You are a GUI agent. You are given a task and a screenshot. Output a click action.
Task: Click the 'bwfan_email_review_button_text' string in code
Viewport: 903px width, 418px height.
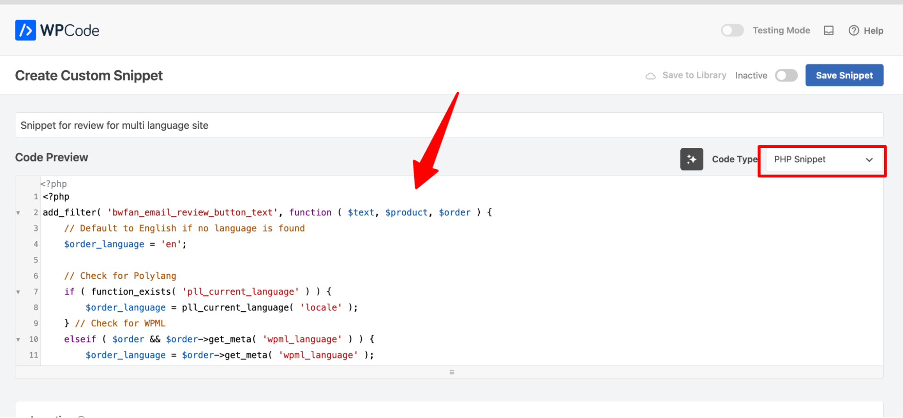tap(192, 212)
